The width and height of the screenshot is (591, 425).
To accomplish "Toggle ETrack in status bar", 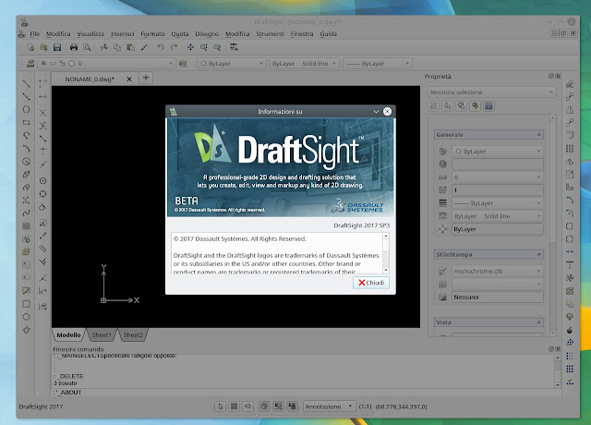I will (292, 407).
